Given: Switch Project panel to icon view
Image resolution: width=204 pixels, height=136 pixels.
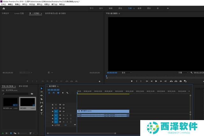Looking at the screenshot, I should (x=11, y=133).
